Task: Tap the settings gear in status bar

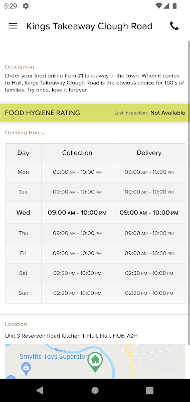Action: point(26,6)
